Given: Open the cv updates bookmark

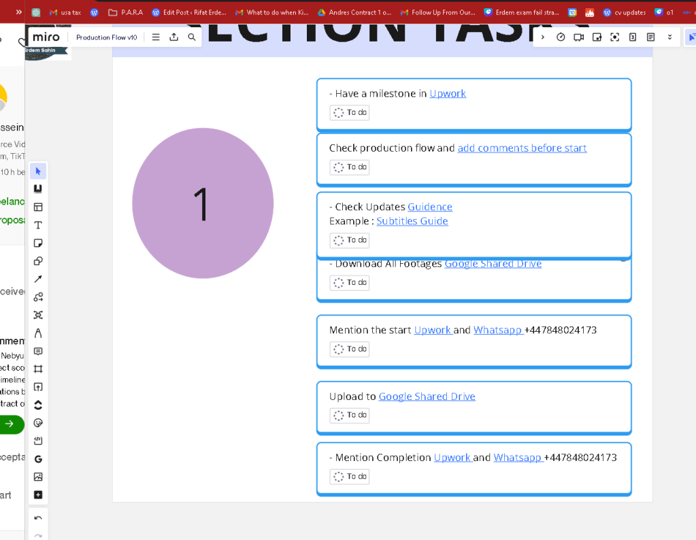Looking at the screenshot, I should pos(625,12).
